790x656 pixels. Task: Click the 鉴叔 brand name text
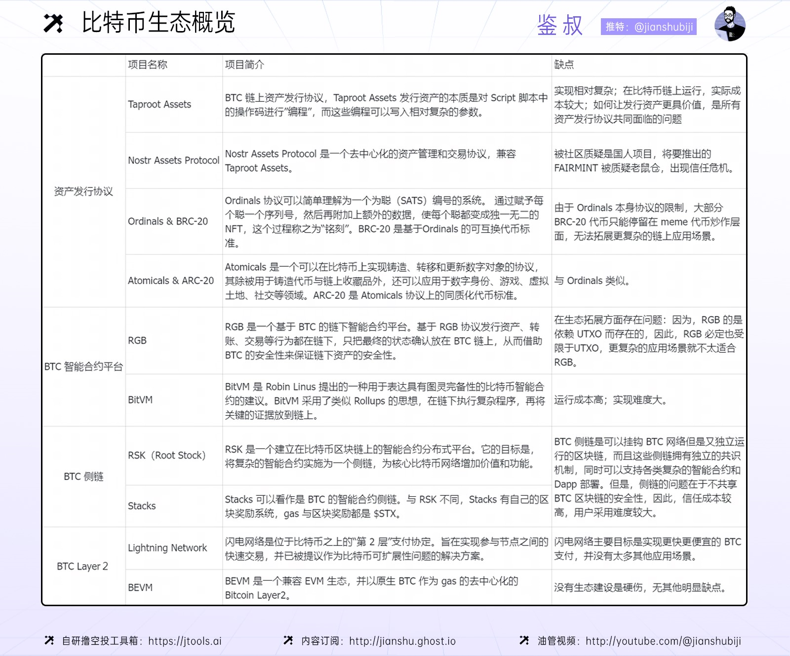click(560, 25)
